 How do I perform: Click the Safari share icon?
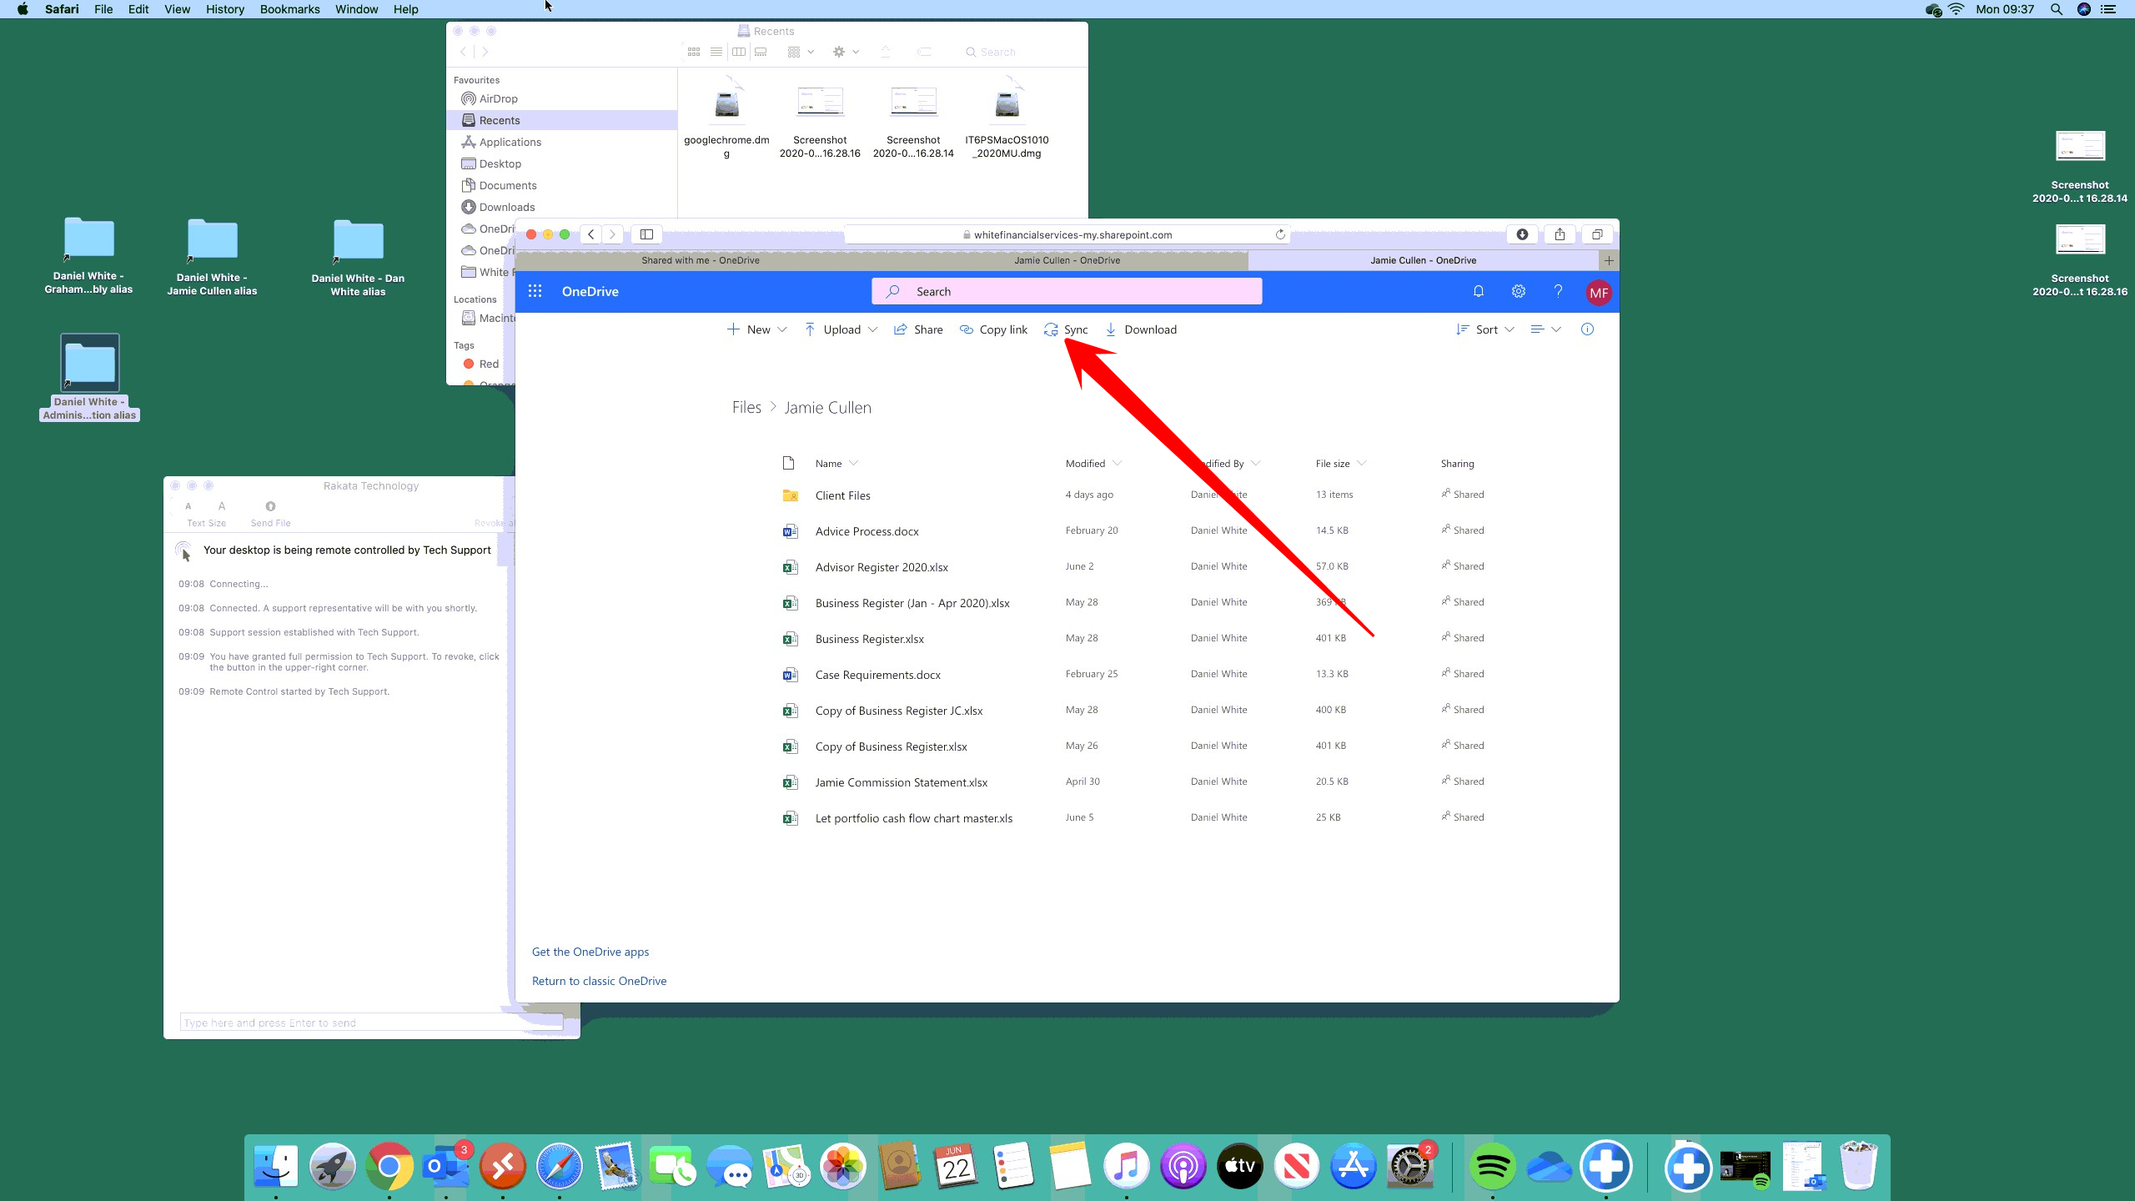pyautogui.click(x=1559, y=234)
